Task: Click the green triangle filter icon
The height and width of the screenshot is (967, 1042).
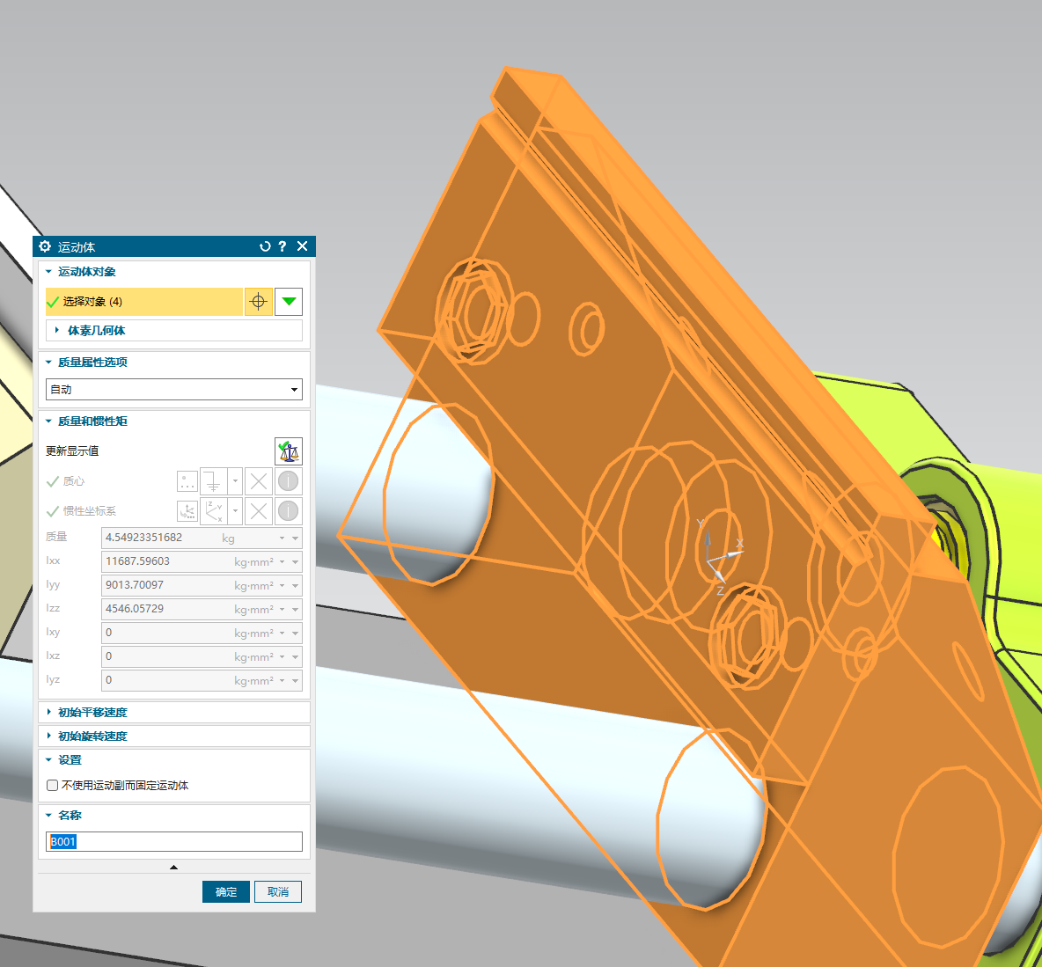Action: (x=289, y=302)
